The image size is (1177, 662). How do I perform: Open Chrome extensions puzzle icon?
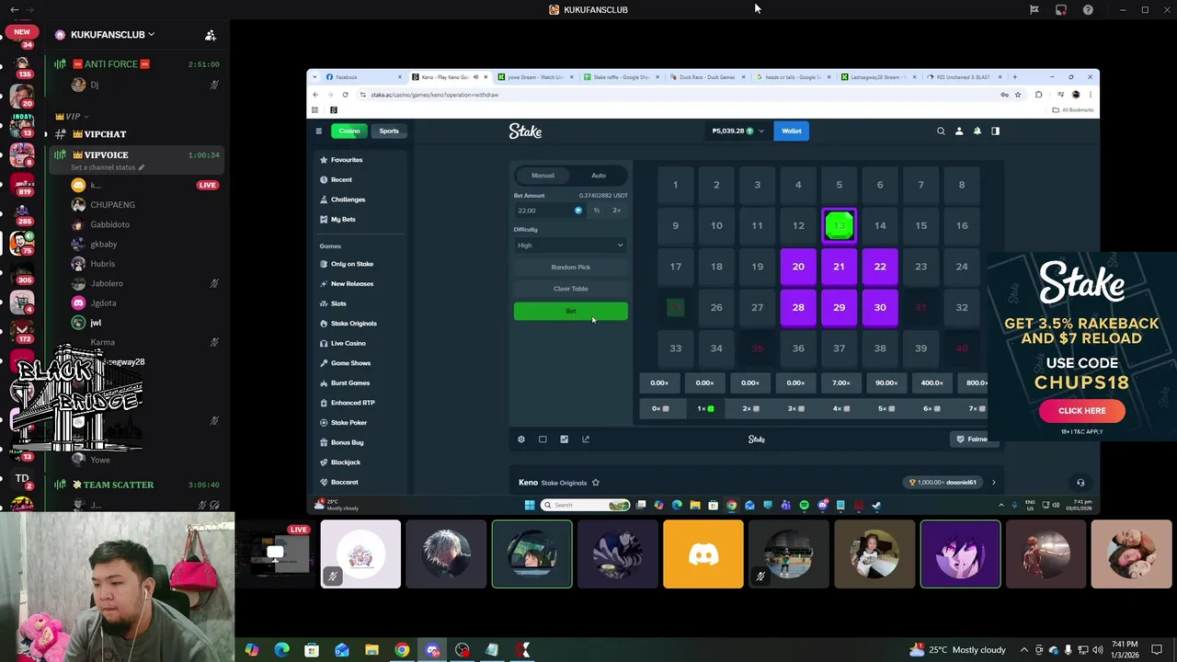click(1038, 95)
